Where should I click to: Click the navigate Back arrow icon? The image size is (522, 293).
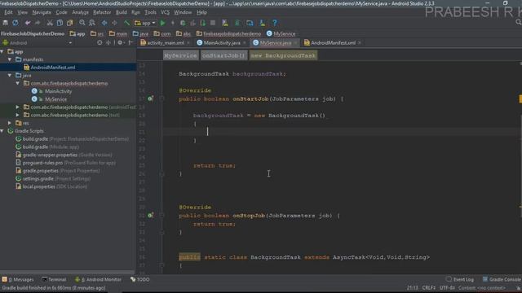104,23
